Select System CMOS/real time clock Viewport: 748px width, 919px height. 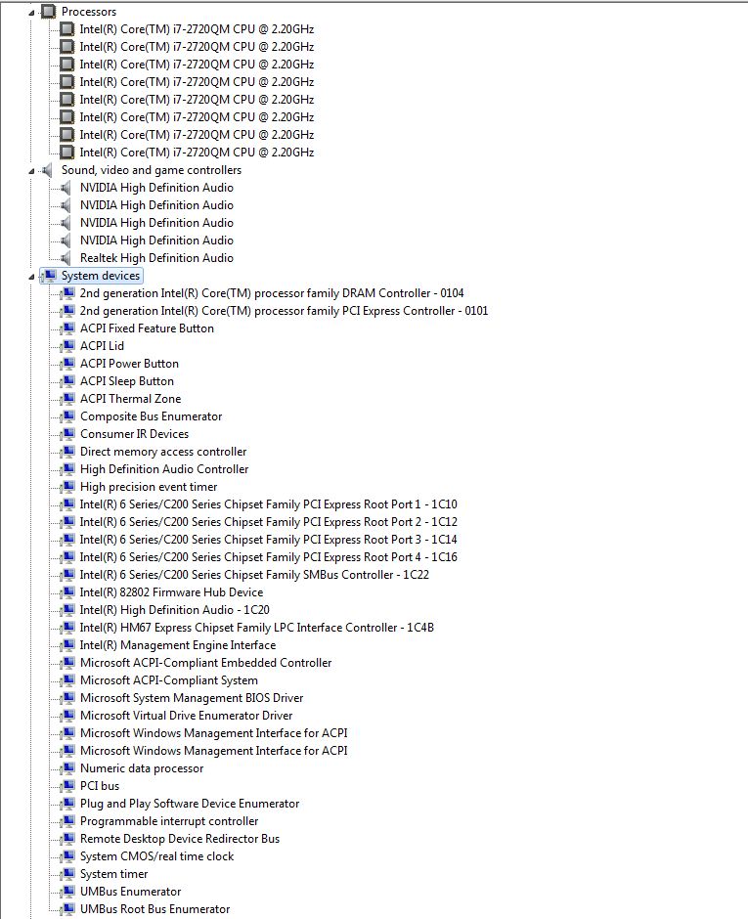coord(157,856)
